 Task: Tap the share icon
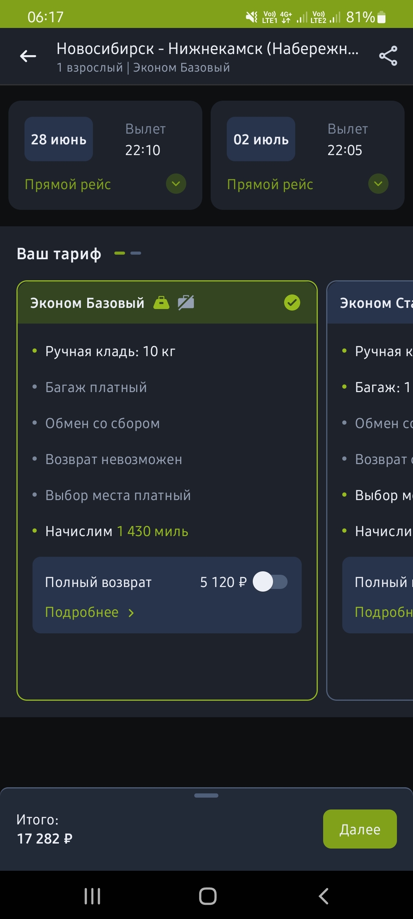388,56
